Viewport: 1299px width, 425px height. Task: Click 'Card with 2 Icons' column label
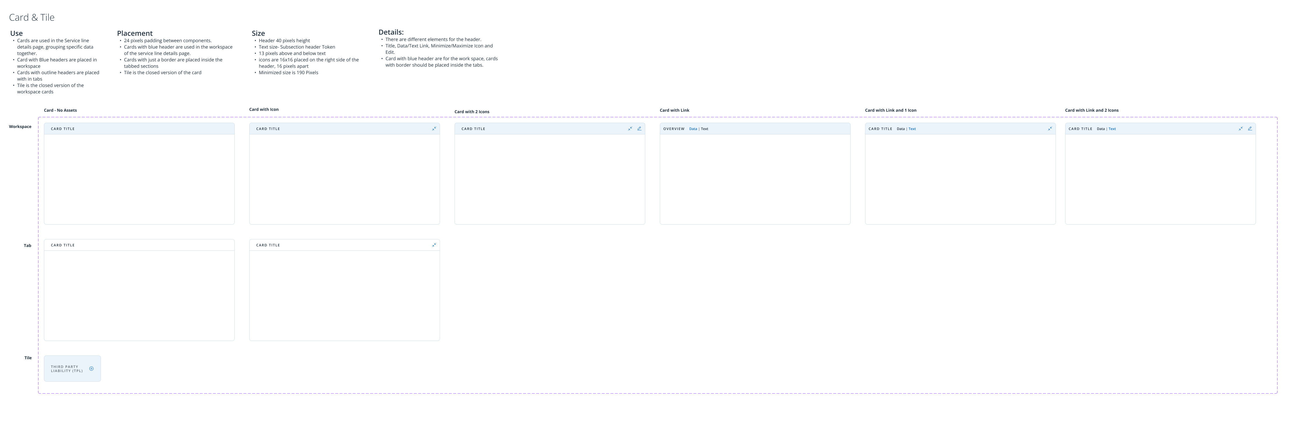click(x=471, y=112)
